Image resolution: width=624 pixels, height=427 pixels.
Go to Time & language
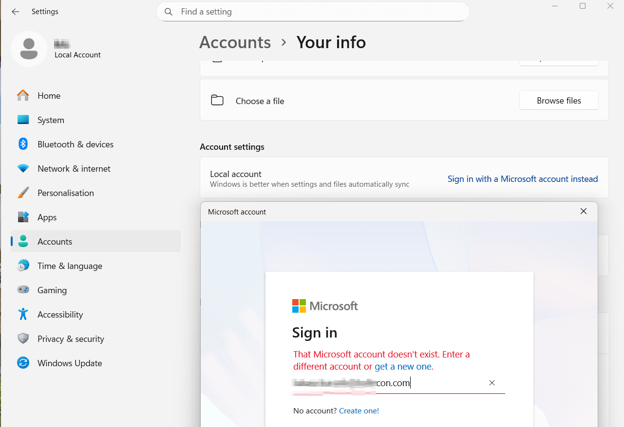(95, 266)
